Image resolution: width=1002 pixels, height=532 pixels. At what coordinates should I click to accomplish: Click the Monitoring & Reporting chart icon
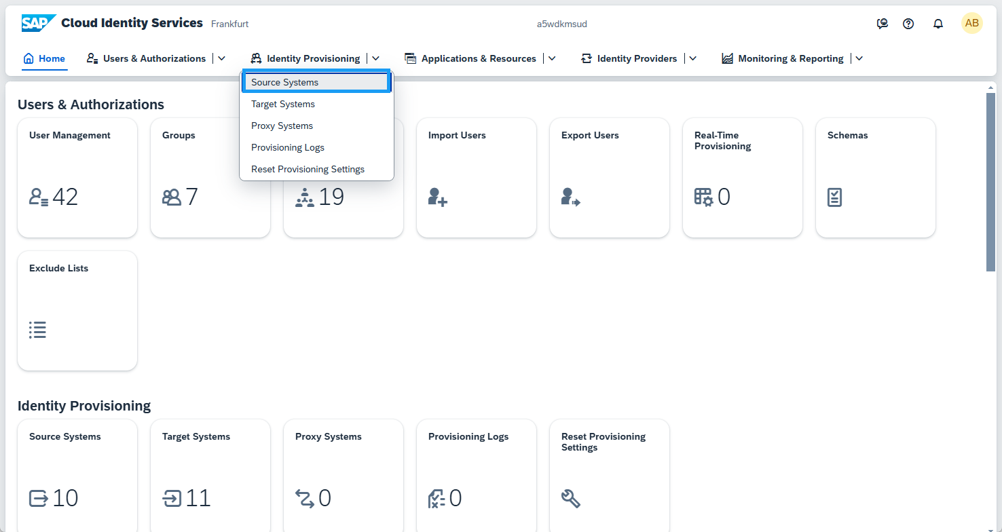pos(727,58)
